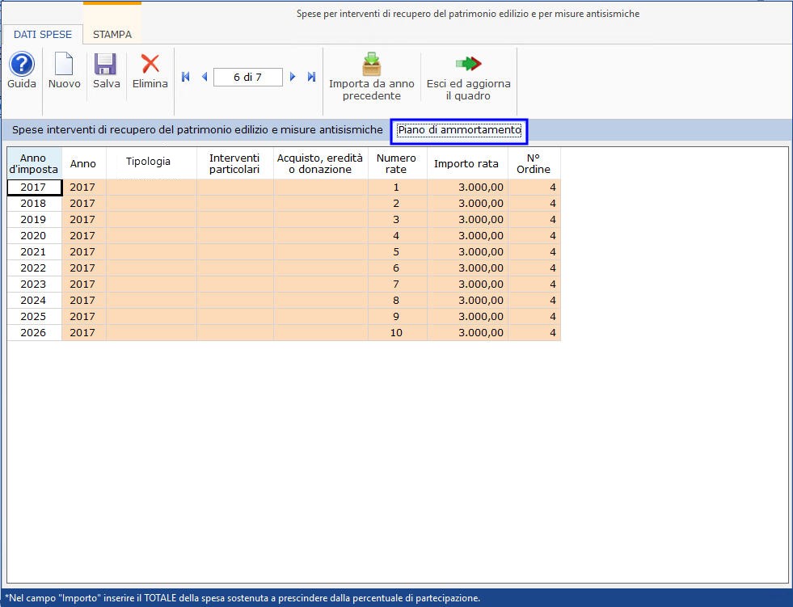Open the Guida help icon
The height and width of the screenshot is (607, 793).
point(22,64)
